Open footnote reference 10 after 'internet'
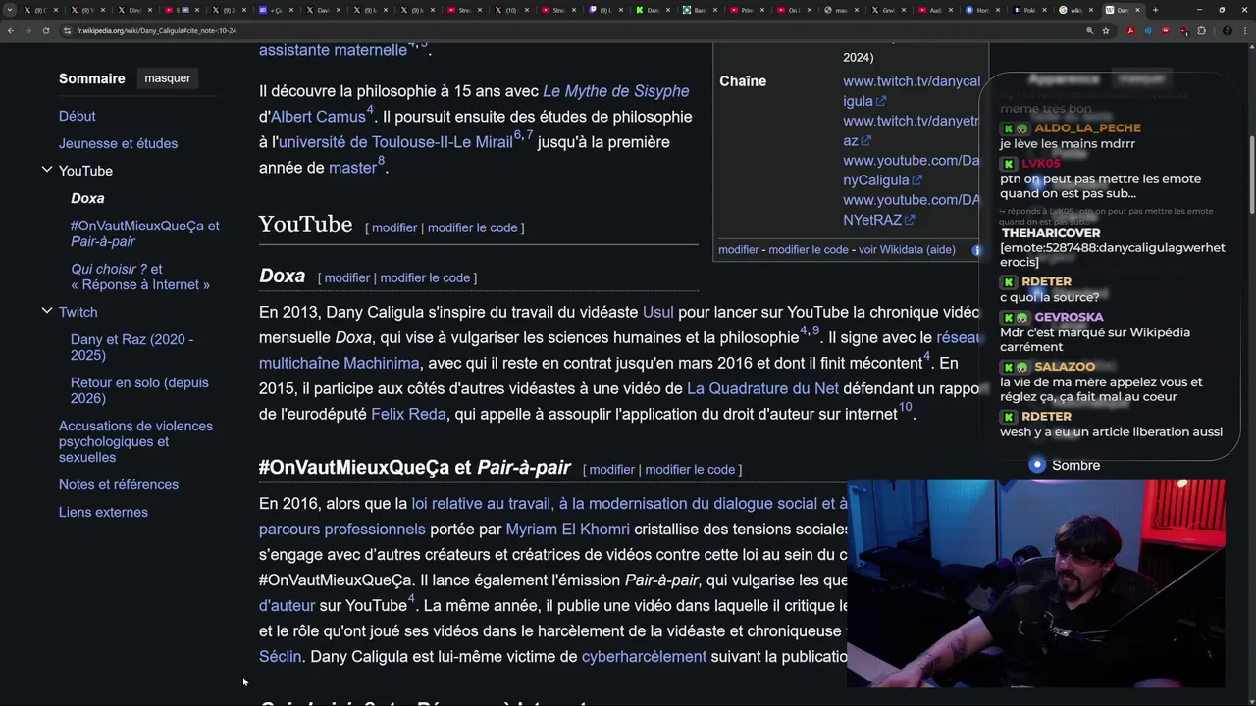The image size is (1256, 706). [x=905, y=407]
